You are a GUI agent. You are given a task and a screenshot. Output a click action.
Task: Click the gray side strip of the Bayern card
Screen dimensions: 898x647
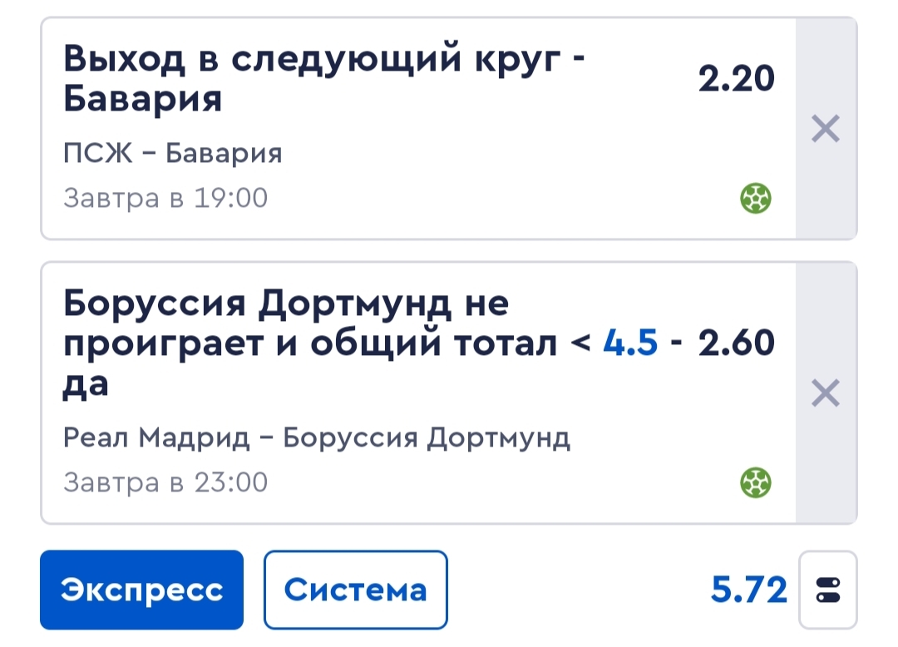pos(826,128)
